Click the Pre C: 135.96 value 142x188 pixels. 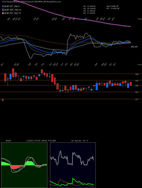pyautogui.click(x=89, y=13)
